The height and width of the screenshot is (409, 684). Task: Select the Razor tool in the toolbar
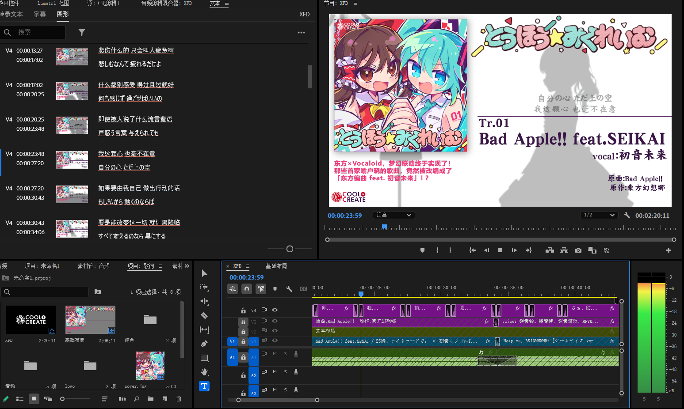pyautogui.click(x=204, y=315)
